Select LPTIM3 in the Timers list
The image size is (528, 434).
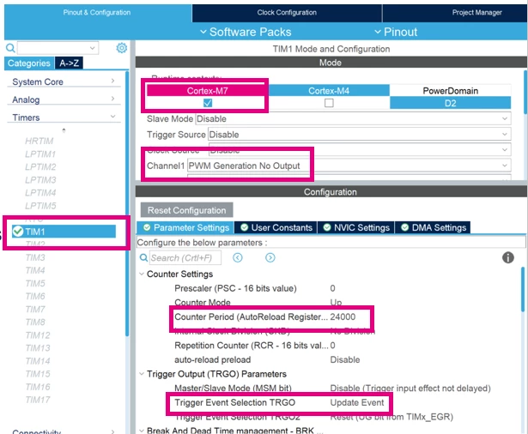[40, 179]
